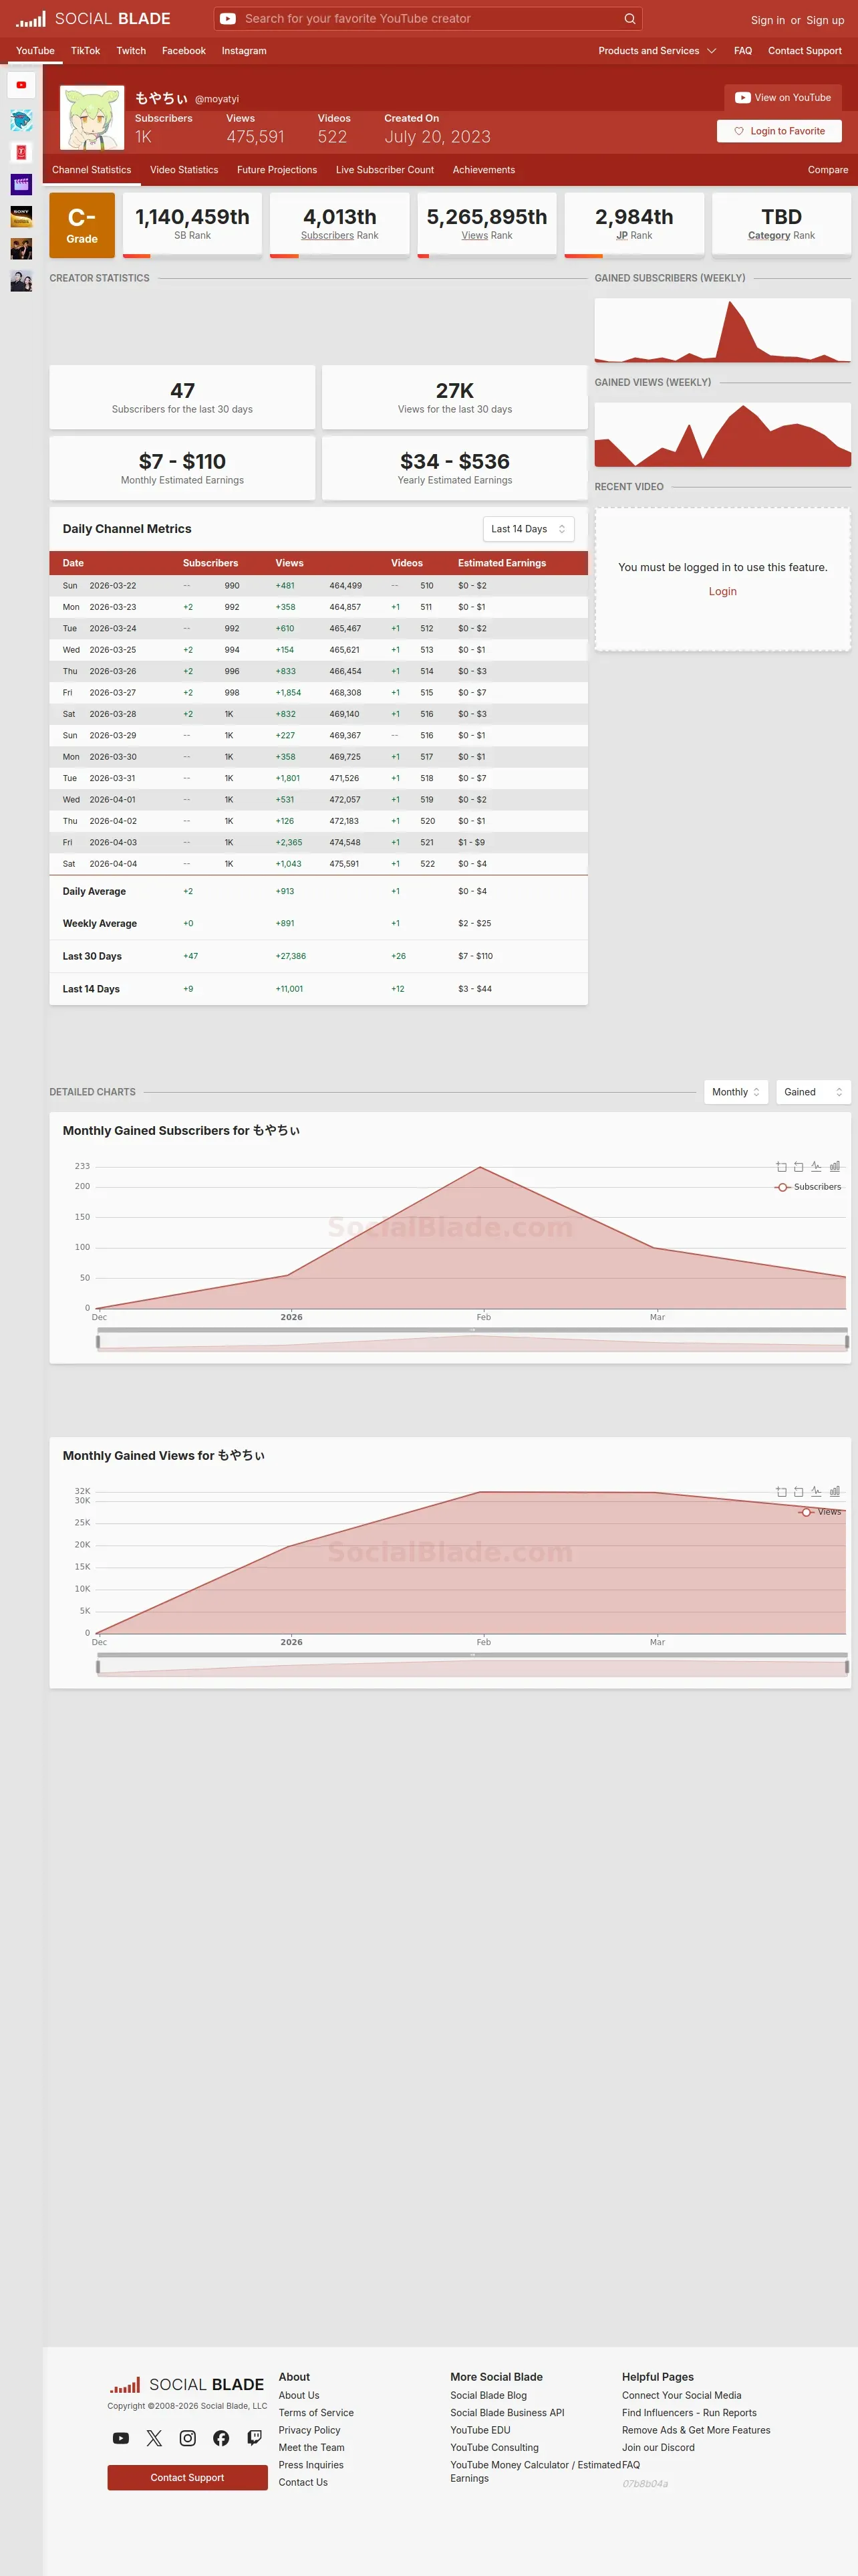This screenshot has width=858, height=2576.
Task: Open the Terms of Service footer link
Action: click(x=315, y=2413)
